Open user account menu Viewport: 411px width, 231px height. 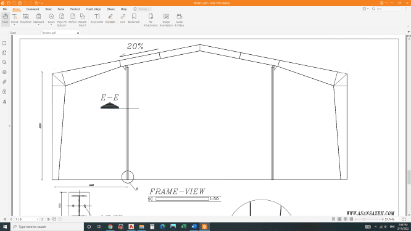(x=383, y=3)
